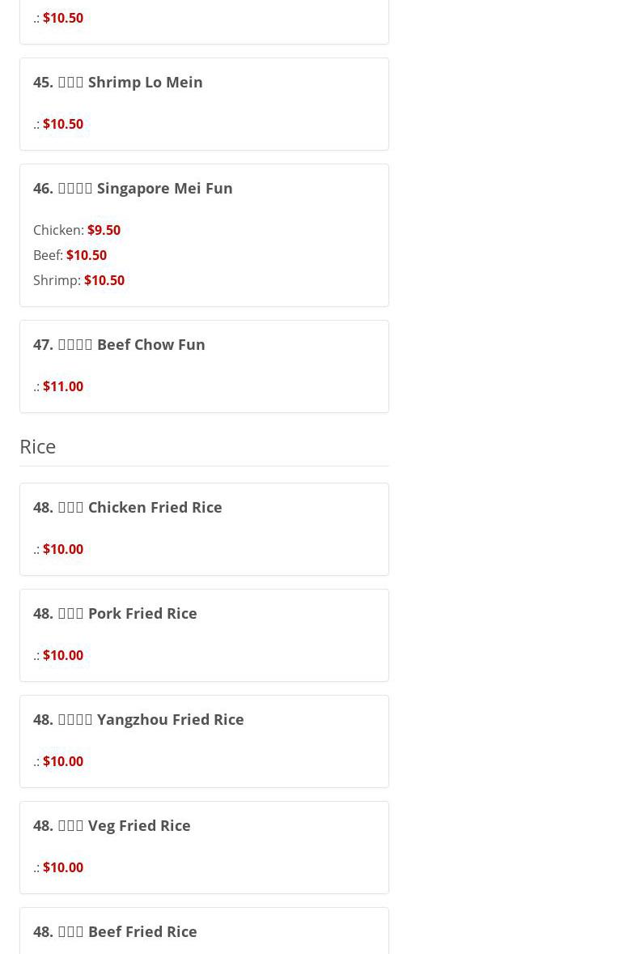Open the 47. Beef Chow Fun item
Screen dimensions: 623x954
[119, 344]
